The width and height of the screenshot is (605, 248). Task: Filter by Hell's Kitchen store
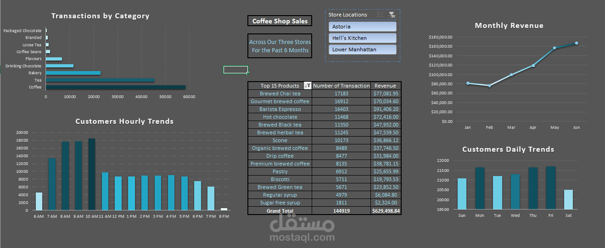coord(363,38)
